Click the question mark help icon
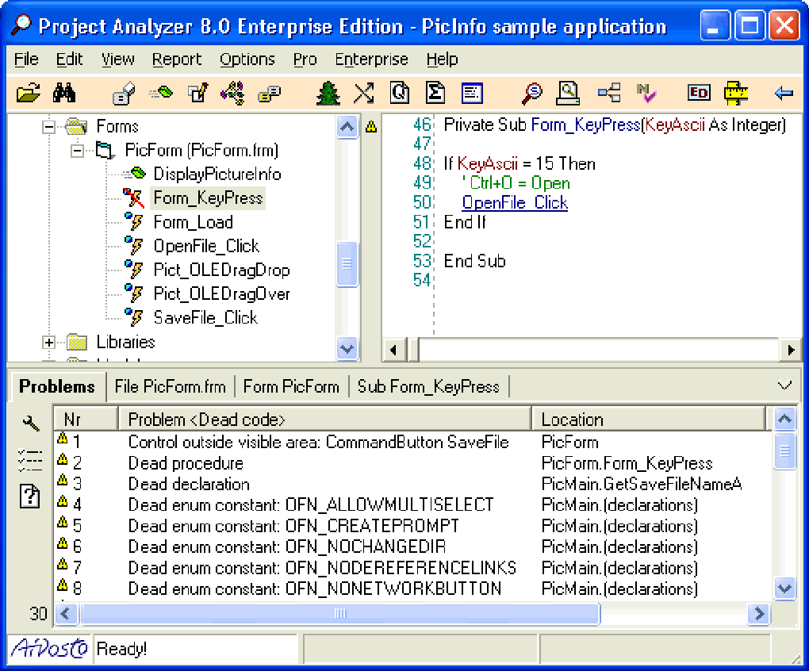Viewport: 809px width, 671px height. (x=30, y=497)
